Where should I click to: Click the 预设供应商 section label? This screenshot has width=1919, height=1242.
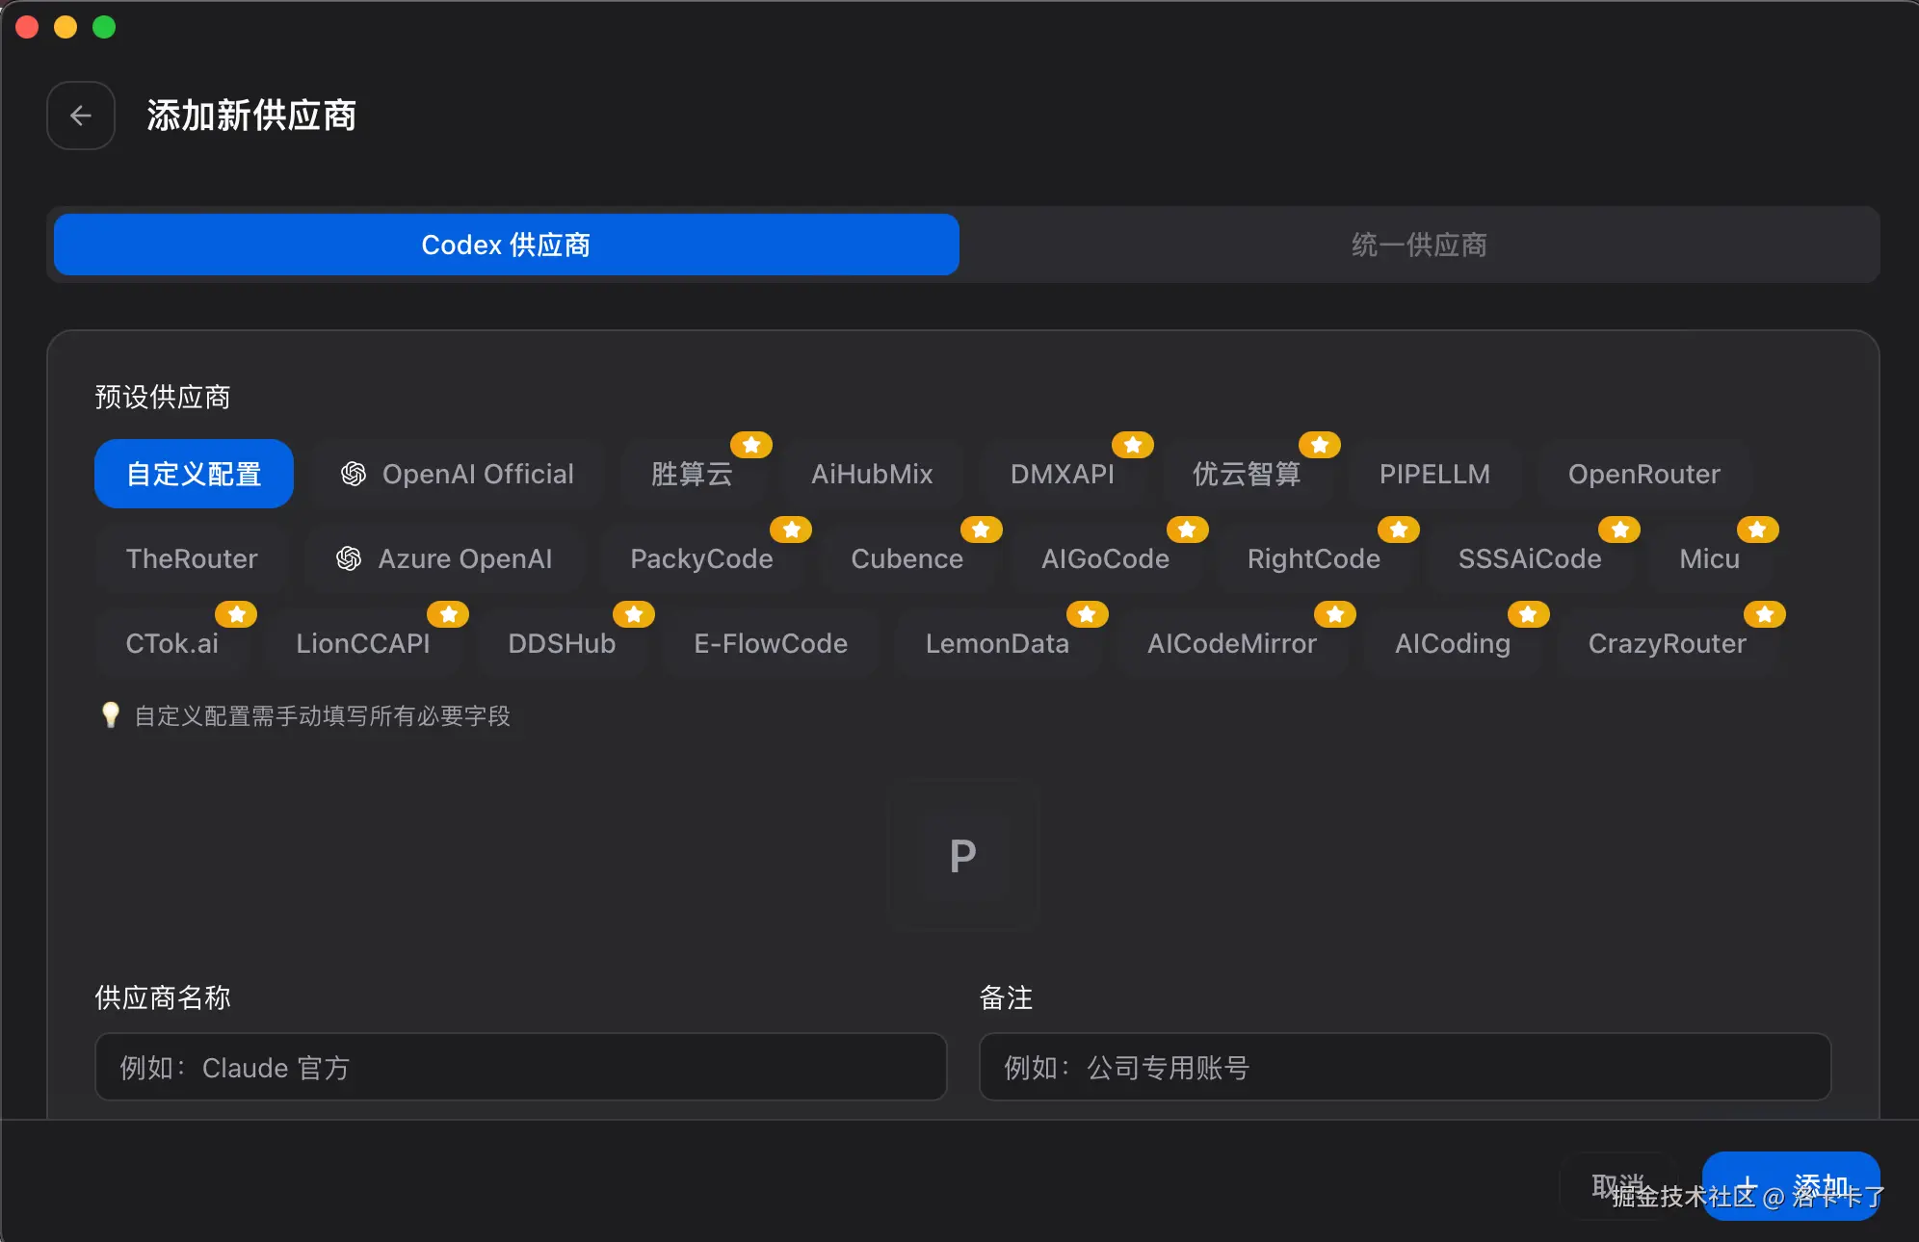click(163, 397)
